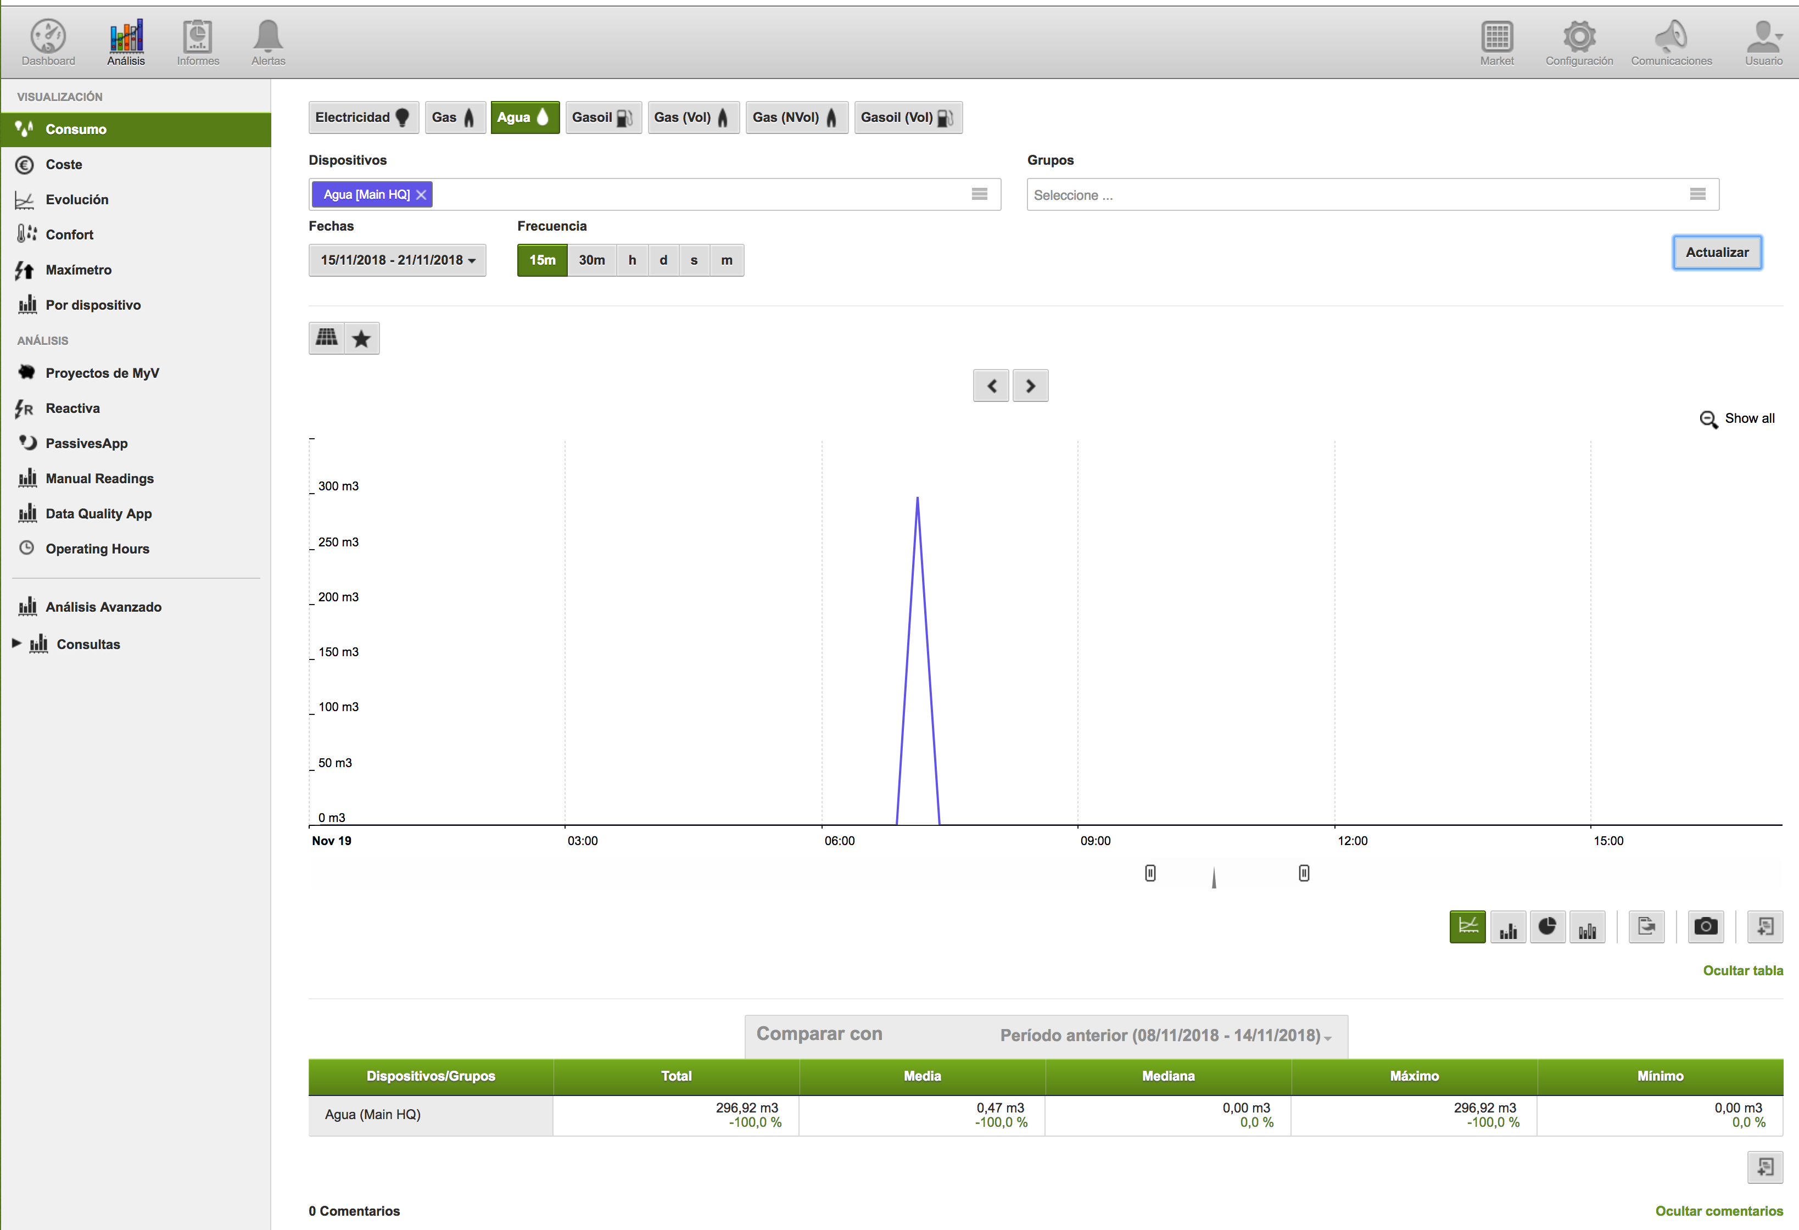Click Show all zoom reset
Image resolution: width=1799 pixels, height=1230 pixels.
[x=1738, y=419]
